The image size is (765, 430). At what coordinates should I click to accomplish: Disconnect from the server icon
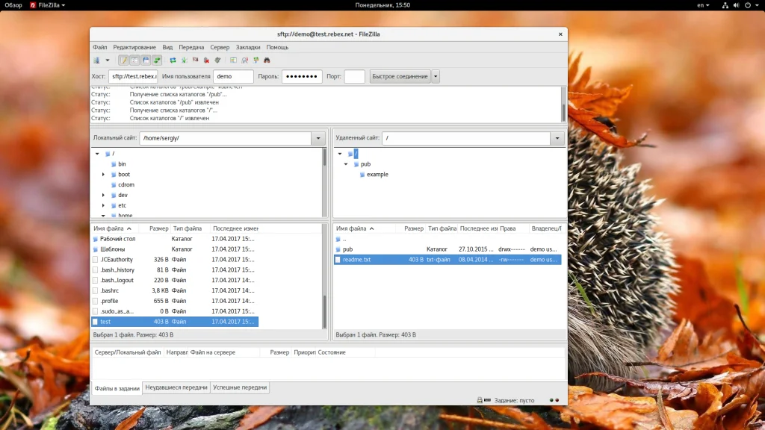click(206, 60)
